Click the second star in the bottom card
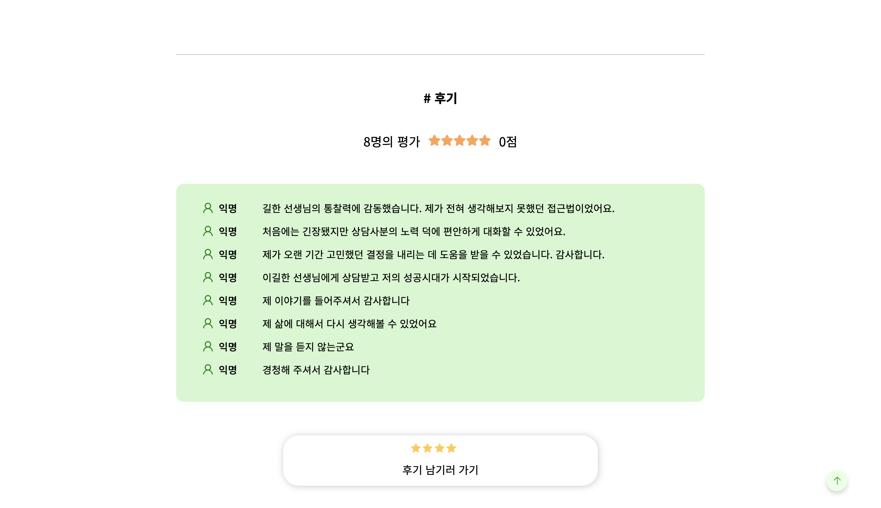This screenshot has height=508, width=881. [427, 448]
